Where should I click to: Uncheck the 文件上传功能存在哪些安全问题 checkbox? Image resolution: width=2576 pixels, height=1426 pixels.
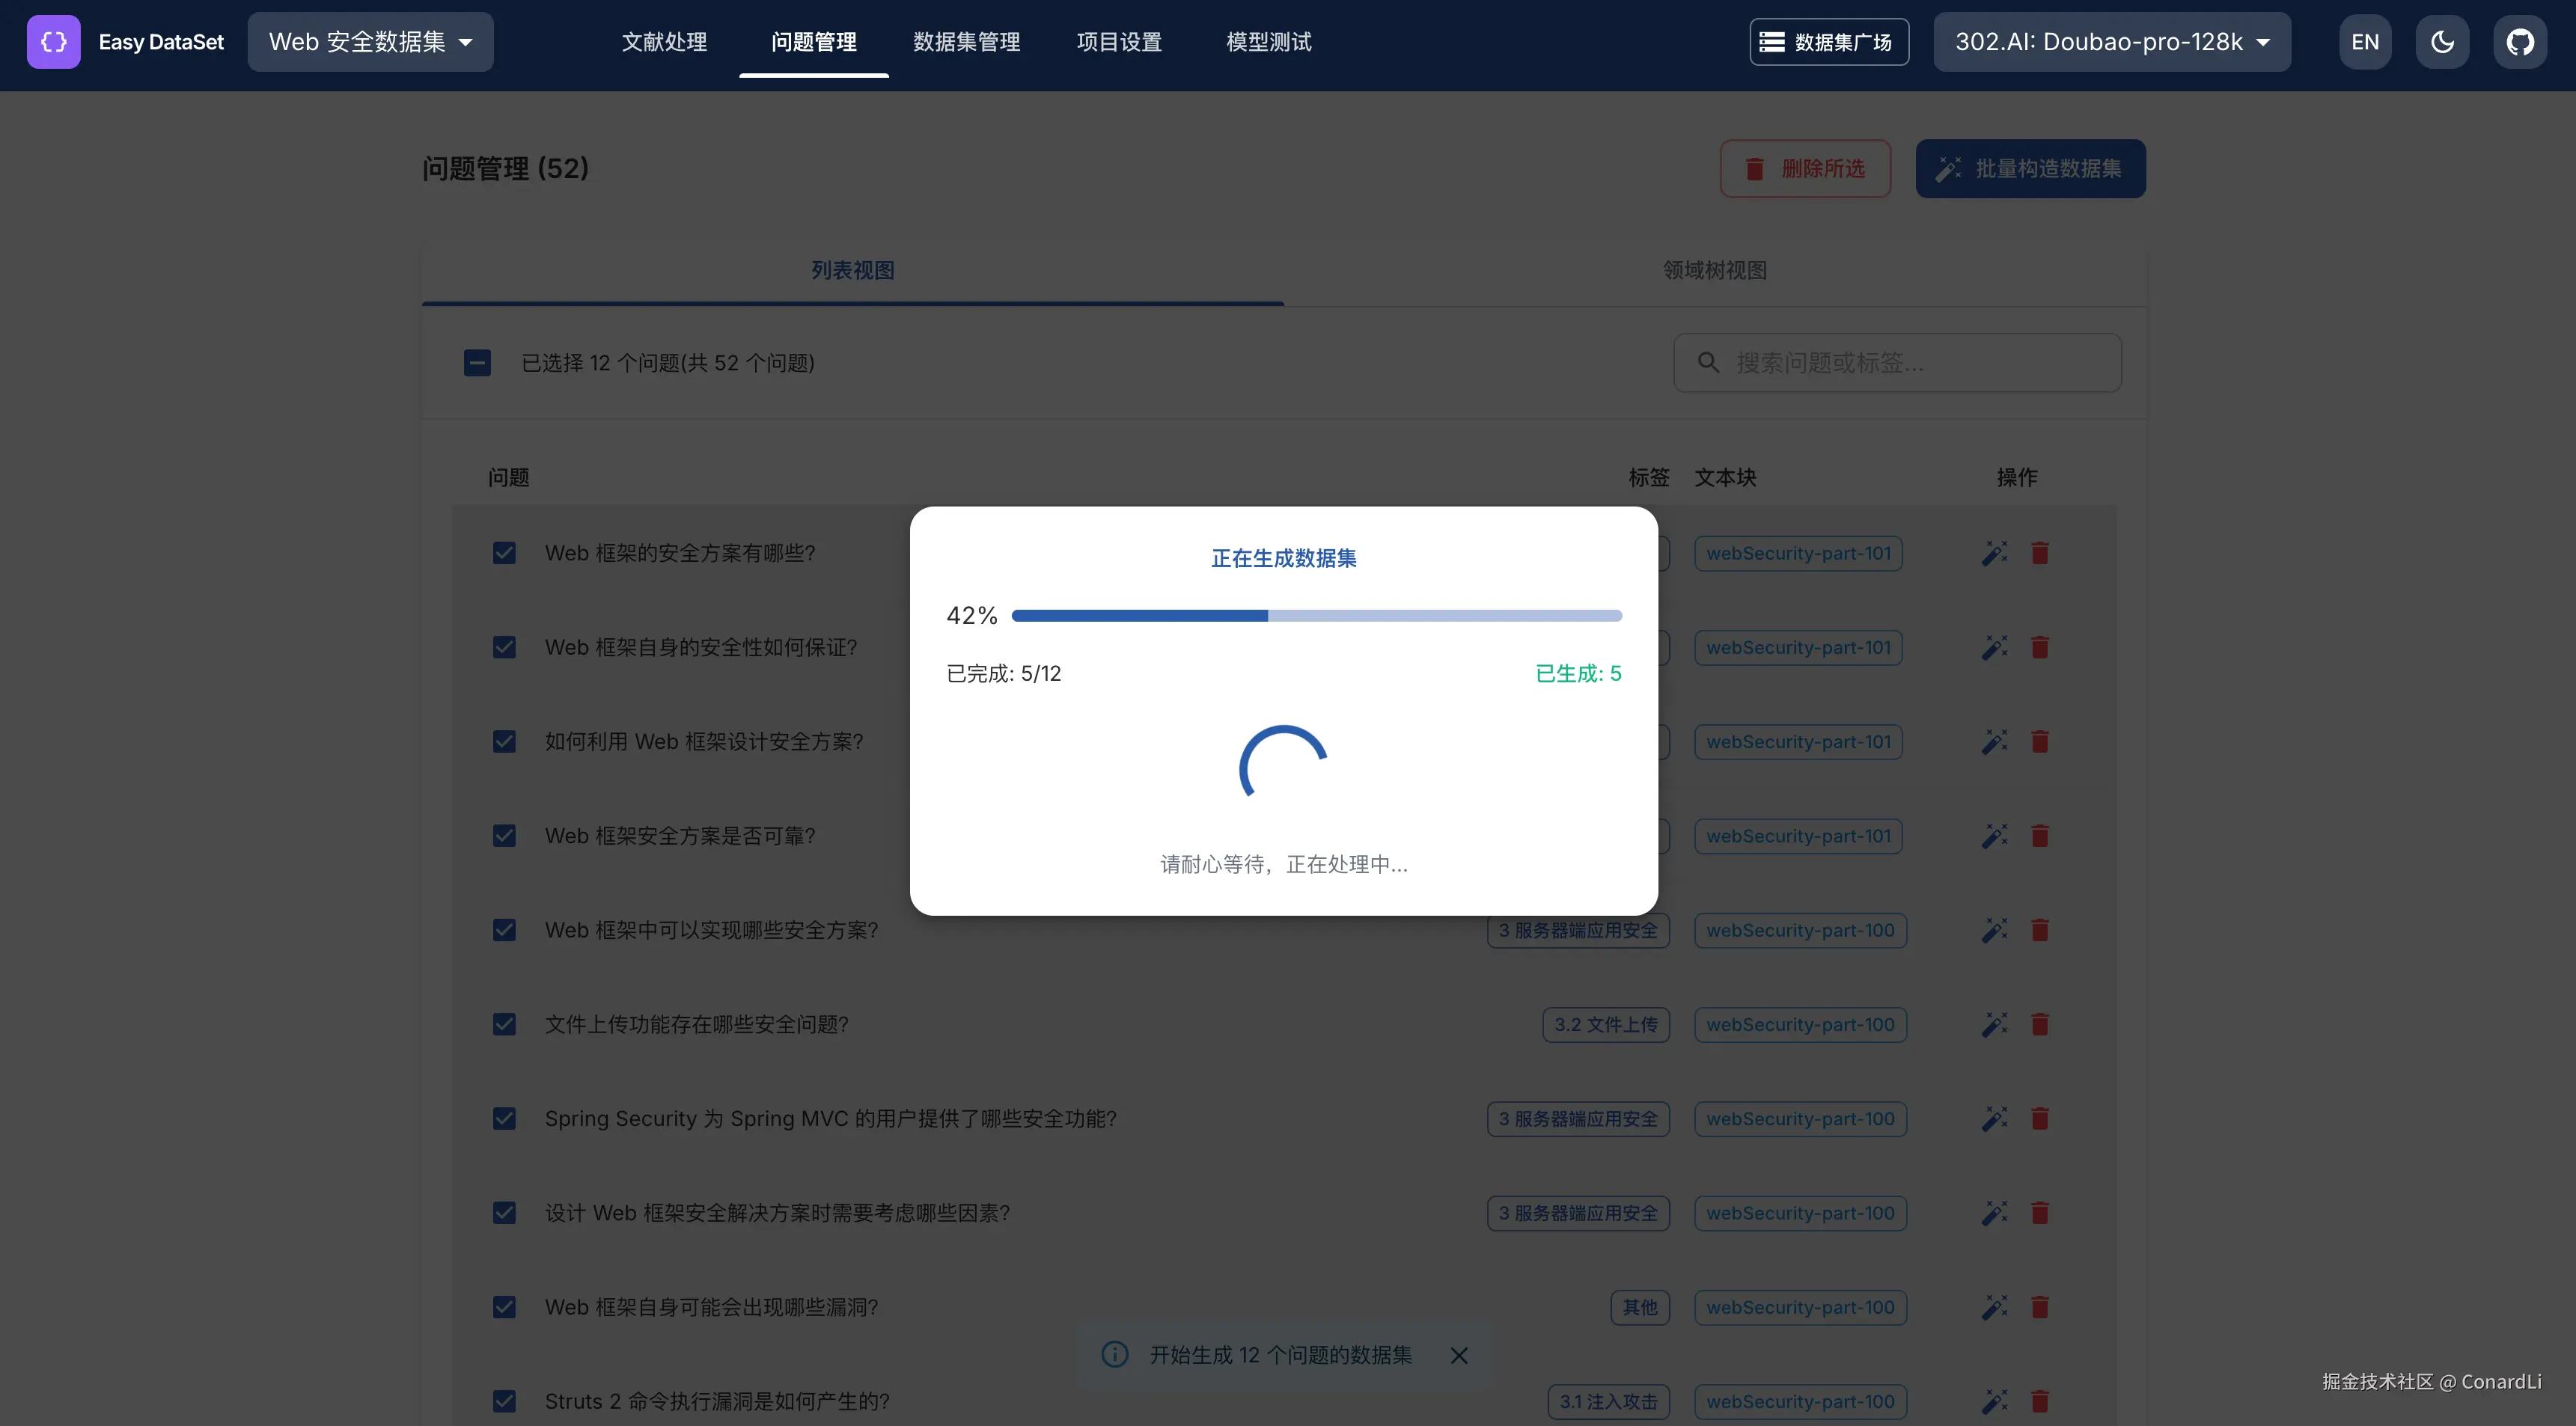tap(504, 1024)
